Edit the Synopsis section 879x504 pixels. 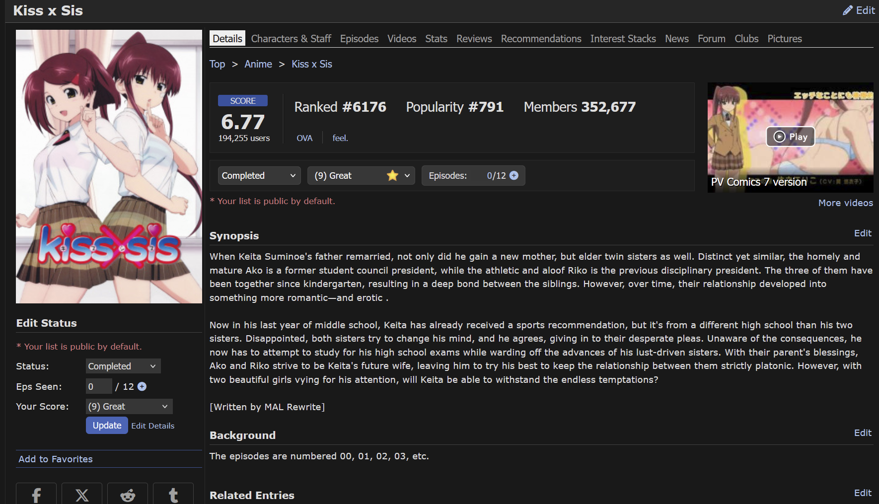tap(863, 233)
